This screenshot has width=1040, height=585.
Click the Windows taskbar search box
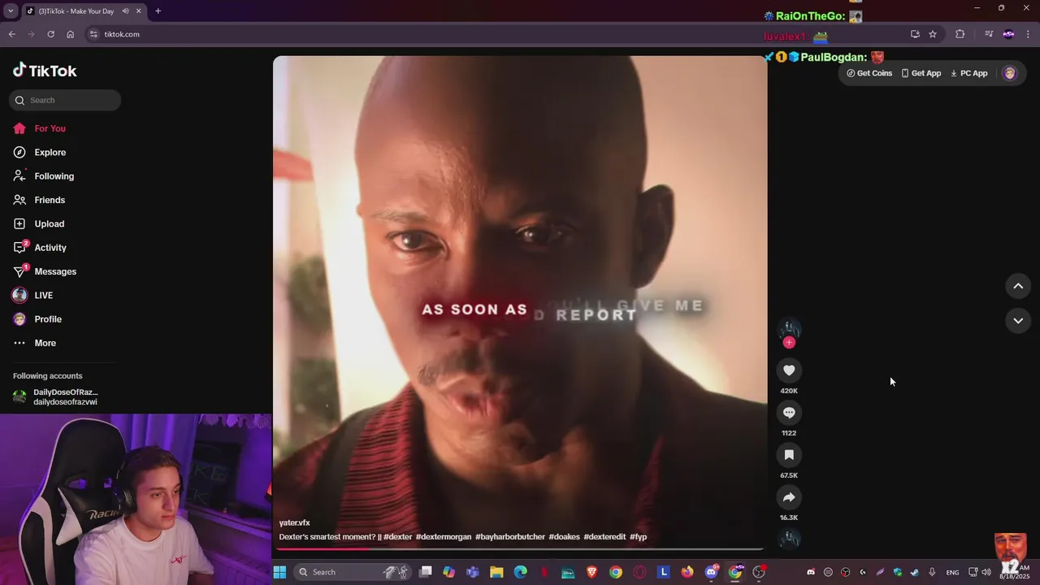pos(353,572)
